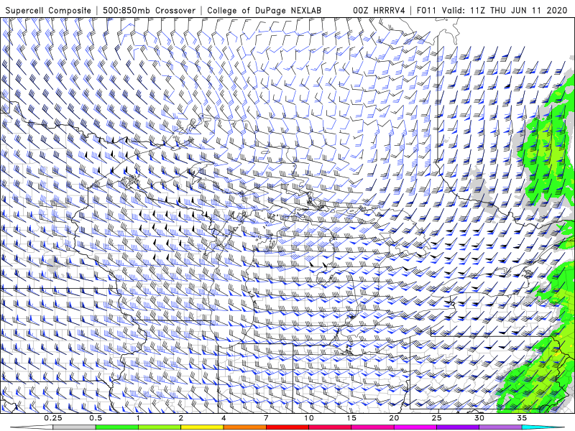Click the hot pink 15–20 legend segment
This screenshot has width=575, height=431.
pyautogui.click(x=372, y=427)
